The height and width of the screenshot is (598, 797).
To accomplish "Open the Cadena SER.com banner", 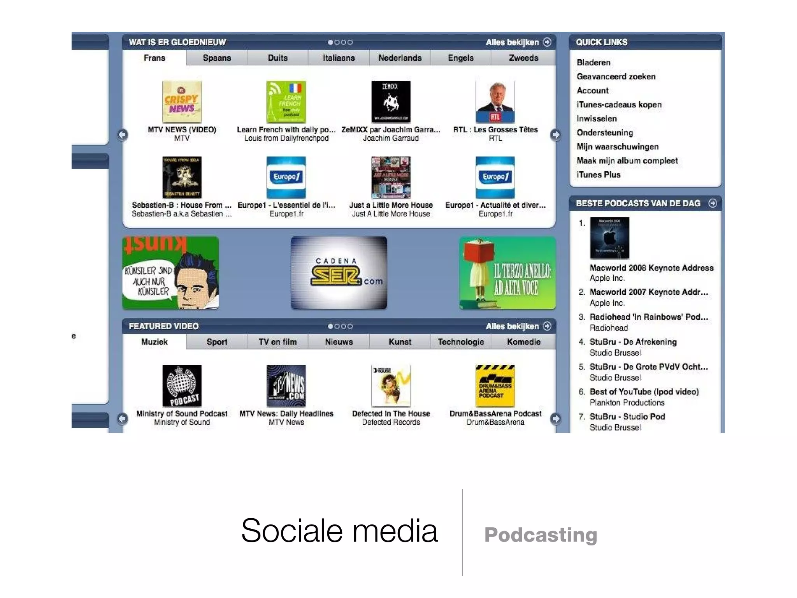I will coord(339,273).
